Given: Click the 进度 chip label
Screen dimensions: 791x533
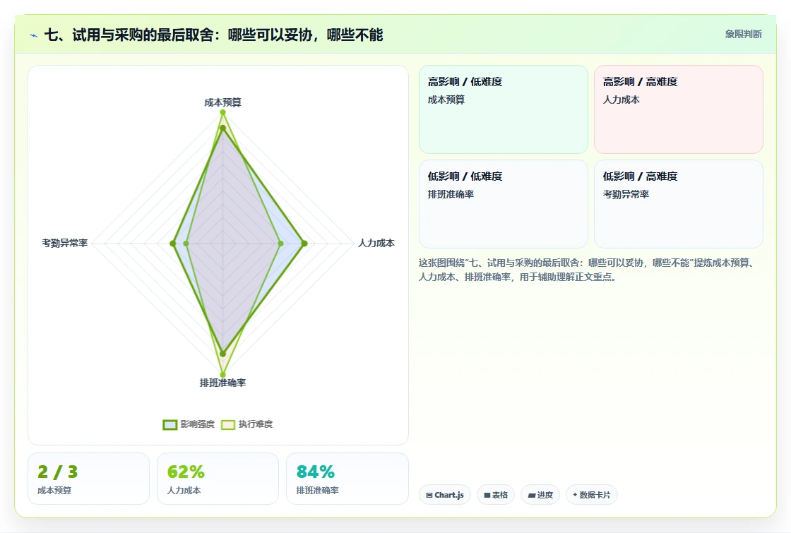Looking at the screenshot, I should click(x=545, y=495).
